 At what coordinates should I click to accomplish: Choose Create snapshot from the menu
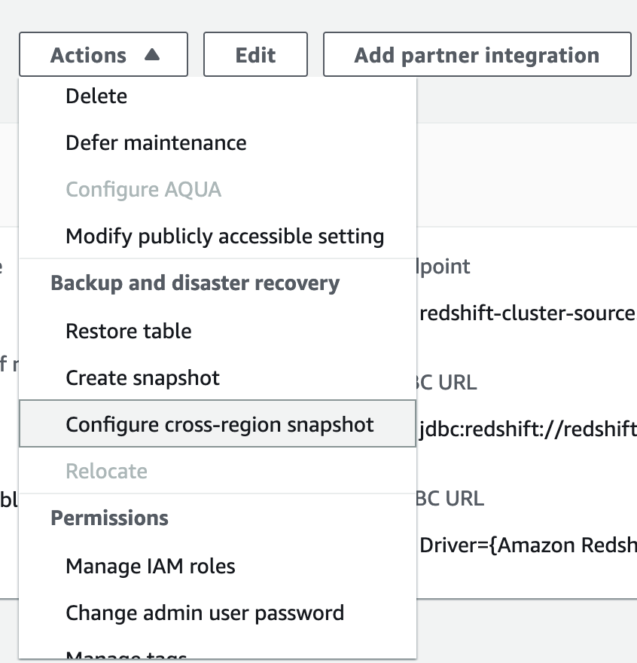coord(143,378)
